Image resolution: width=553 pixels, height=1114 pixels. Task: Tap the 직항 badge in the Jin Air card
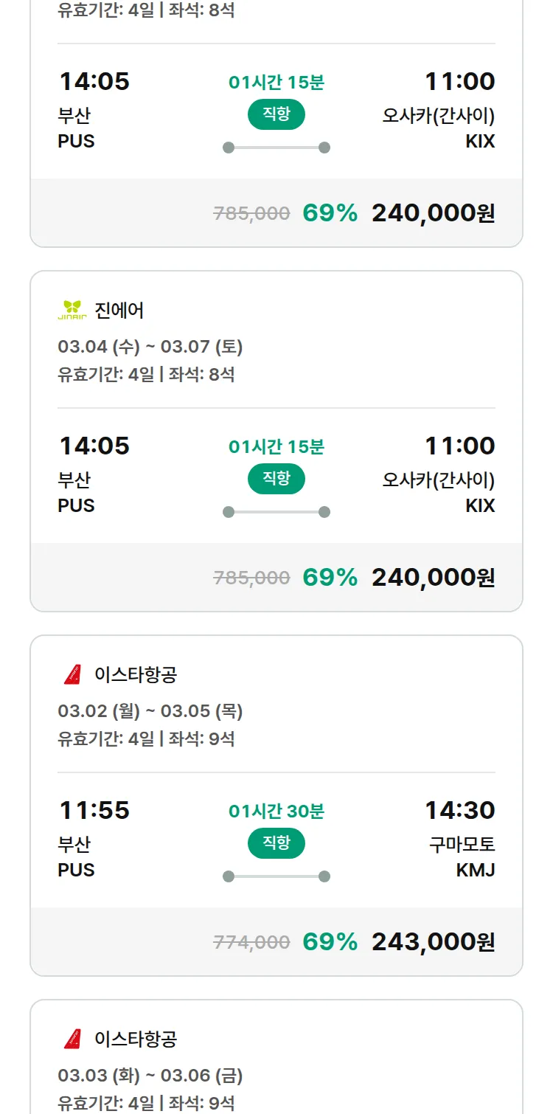(276, 479)
